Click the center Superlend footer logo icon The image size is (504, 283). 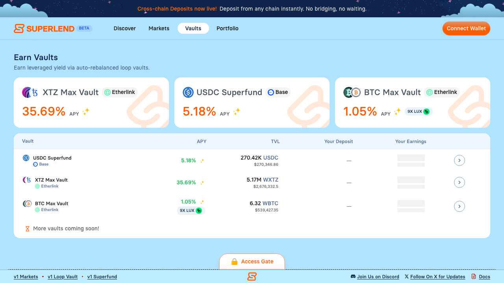coord(252,277)
